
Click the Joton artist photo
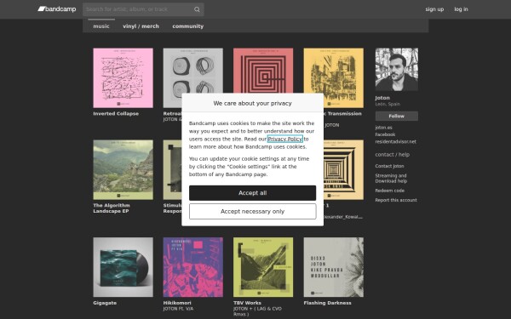point(397,70)
